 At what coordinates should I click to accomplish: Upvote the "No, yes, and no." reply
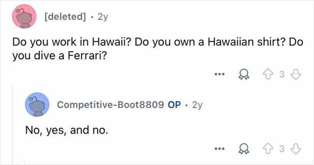[269, 149]
